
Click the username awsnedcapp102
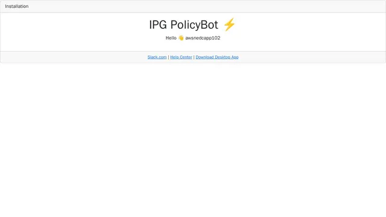click(x=203, y=38)
